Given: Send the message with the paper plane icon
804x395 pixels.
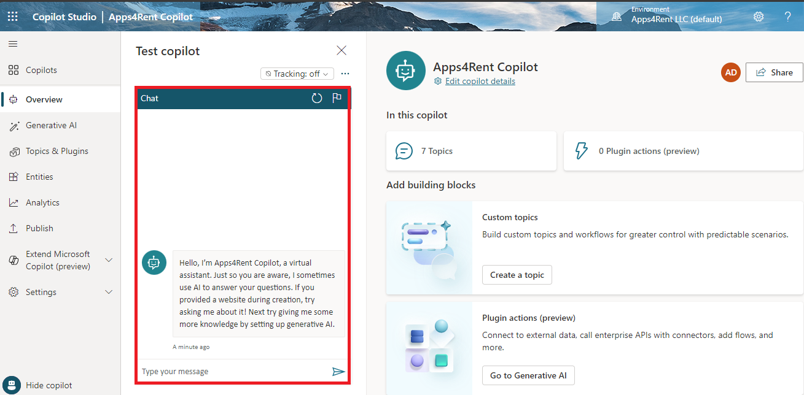Looking at the screenshot, I should coord(338,371).
